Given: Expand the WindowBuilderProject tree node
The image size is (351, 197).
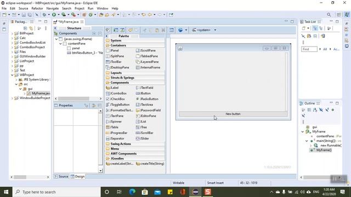Looking at the screenshot, I should [x=12, y=98].
